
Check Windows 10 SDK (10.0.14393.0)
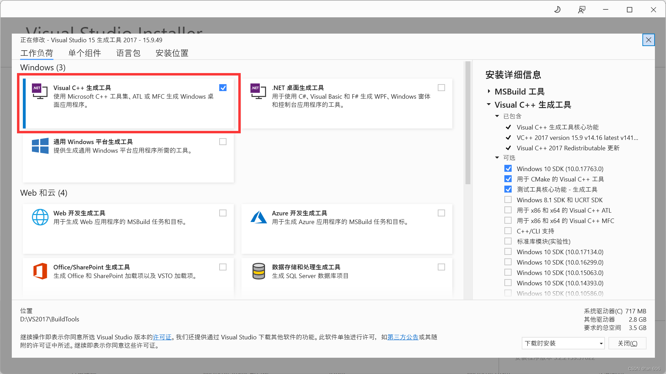pyautogui.click(x=508, y=283)
